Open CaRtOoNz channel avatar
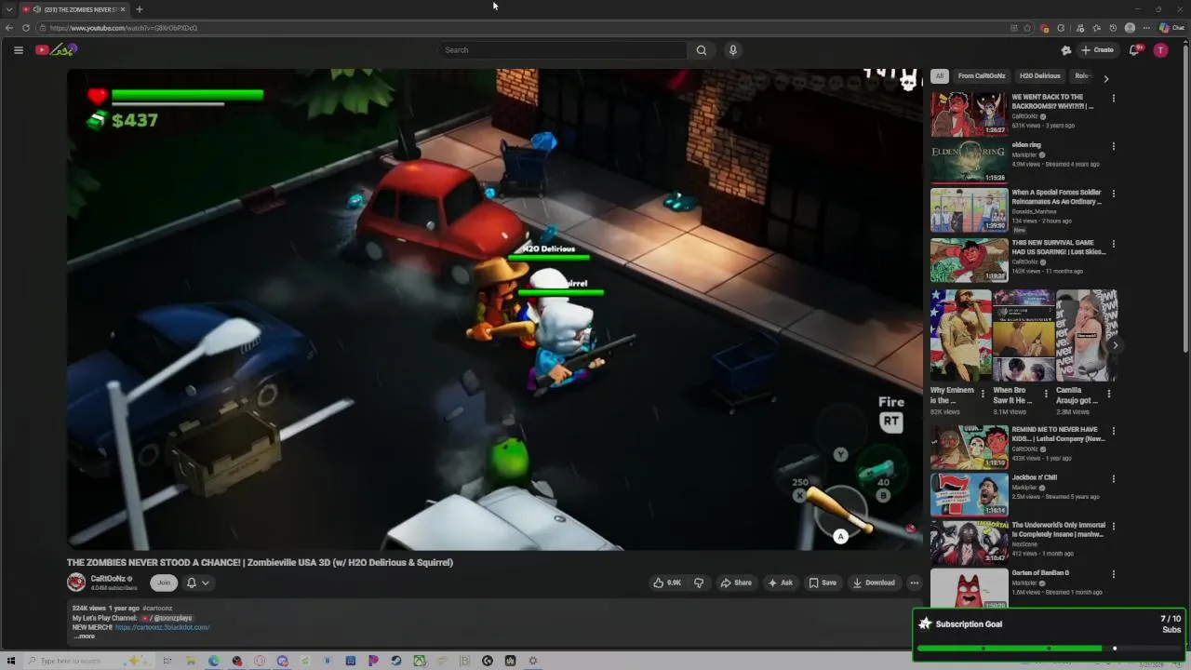Image resolution: width=1191 pixels, height=670 pixels. click(76, 583)
